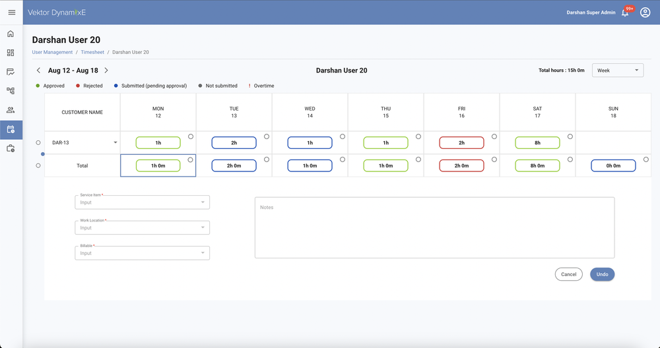The width and height of the screenshot is (660, 348).
Task: Open the timesheet calendar icon in sidebar
Action: [11, 129]
